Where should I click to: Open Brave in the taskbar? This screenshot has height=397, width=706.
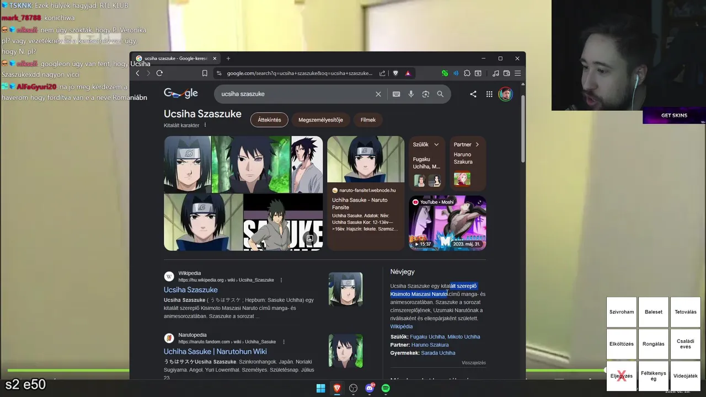click(x=337, y=388)
